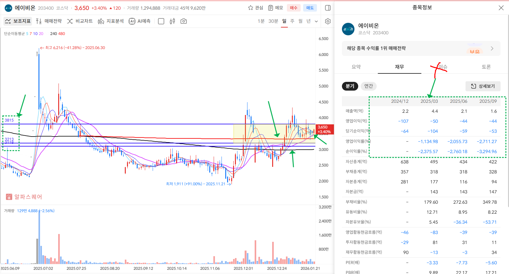Expand the interval dropdown chevron
This screenshot has width=509, height=274.
point(316,21)
